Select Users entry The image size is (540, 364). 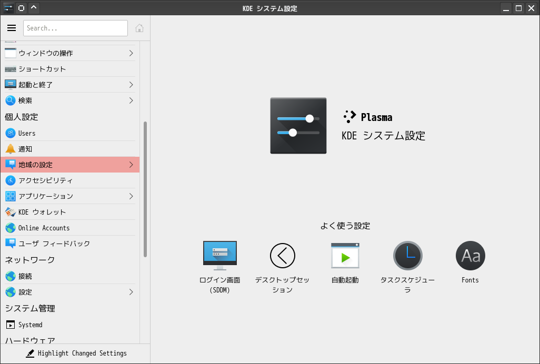70,133
